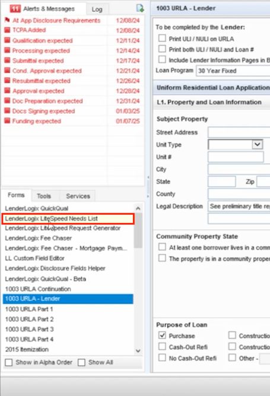Uncheck the Purchase loan purpose
The image size is (270, 396).
[162, 336]
